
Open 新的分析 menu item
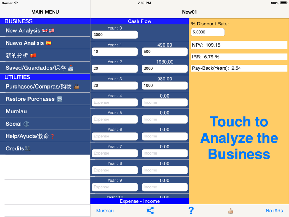tap(45, 55)
